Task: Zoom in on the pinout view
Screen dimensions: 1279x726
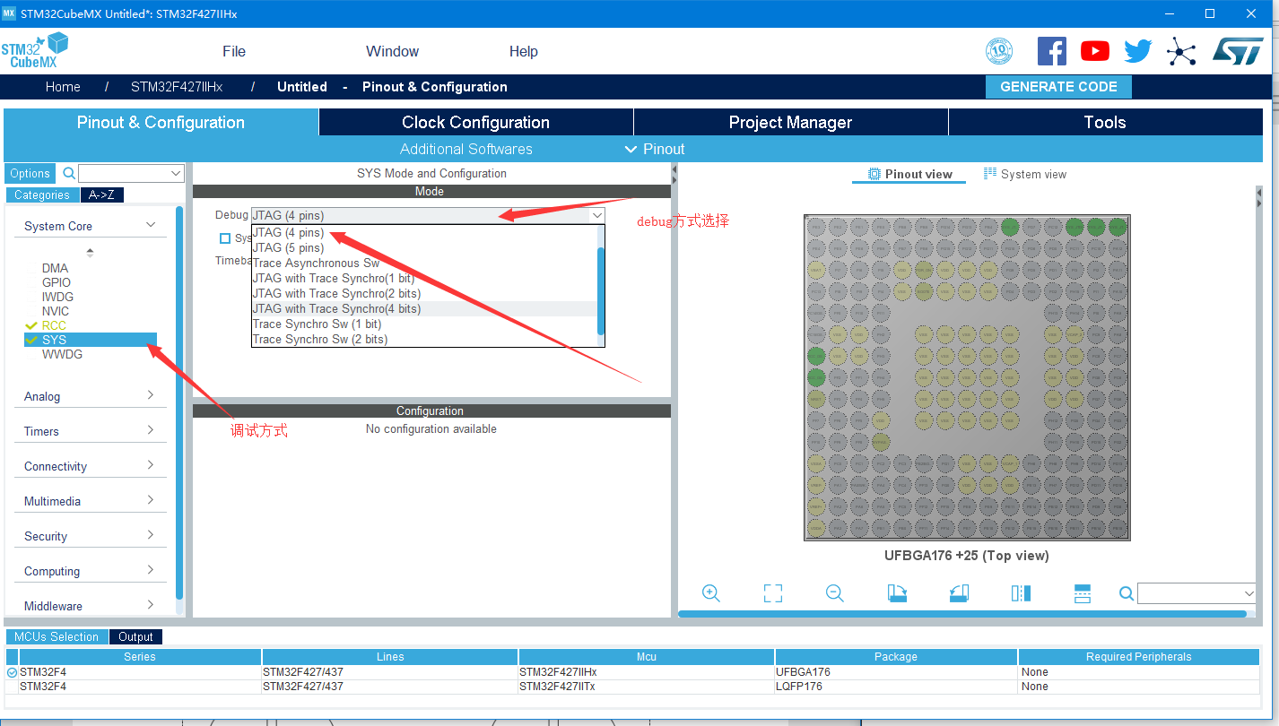Action: [x=711, y=593]
